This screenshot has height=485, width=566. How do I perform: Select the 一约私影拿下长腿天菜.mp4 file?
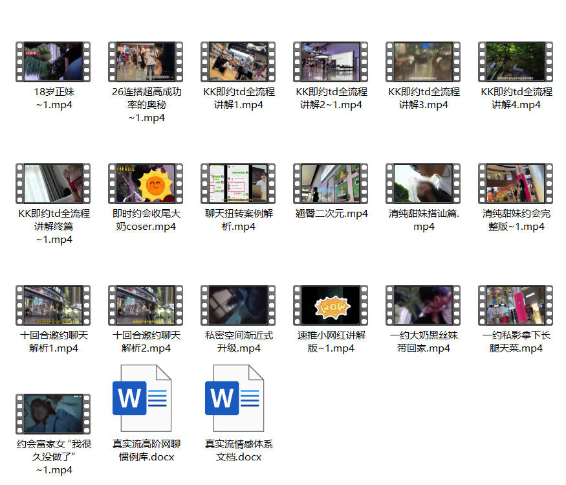pos(516,306)
